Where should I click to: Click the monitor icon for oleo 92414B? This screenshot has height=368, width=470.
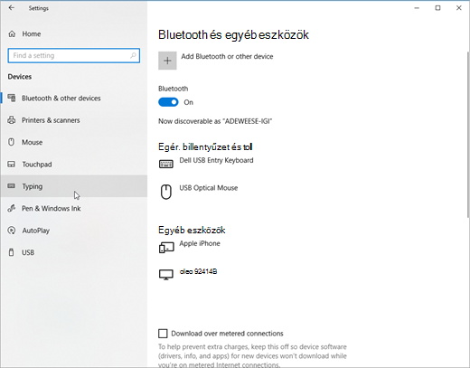(166, 275)
